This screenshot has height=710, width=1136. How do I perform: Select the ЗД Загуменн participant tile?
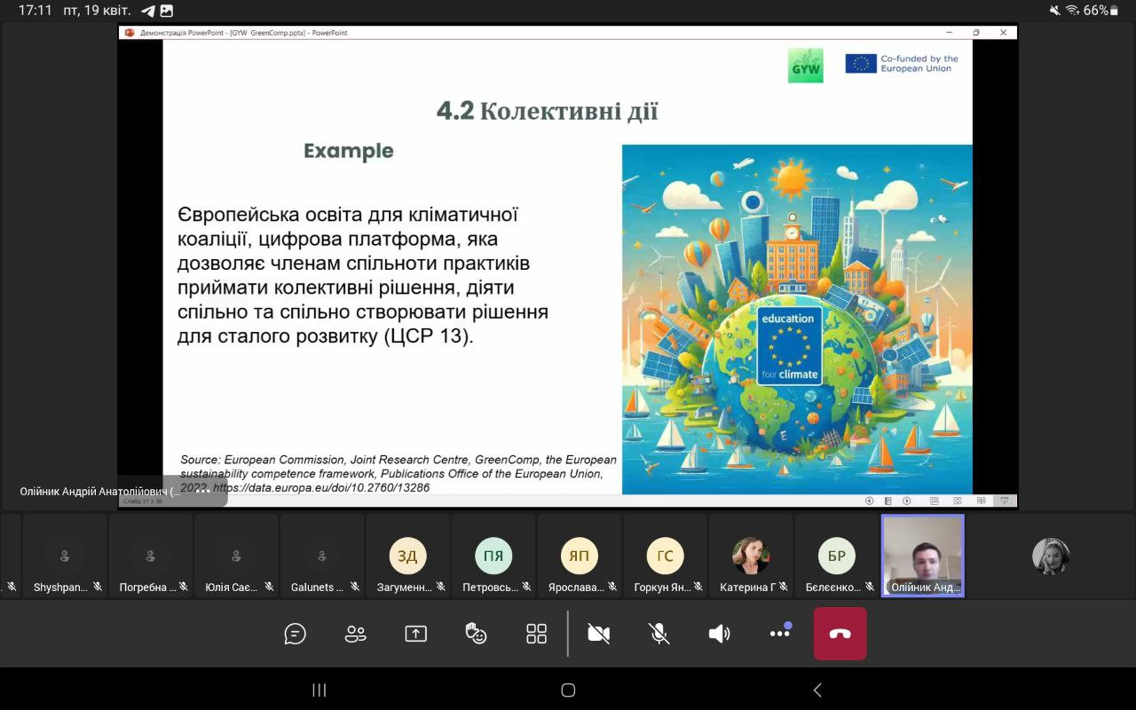pos(407,556)
